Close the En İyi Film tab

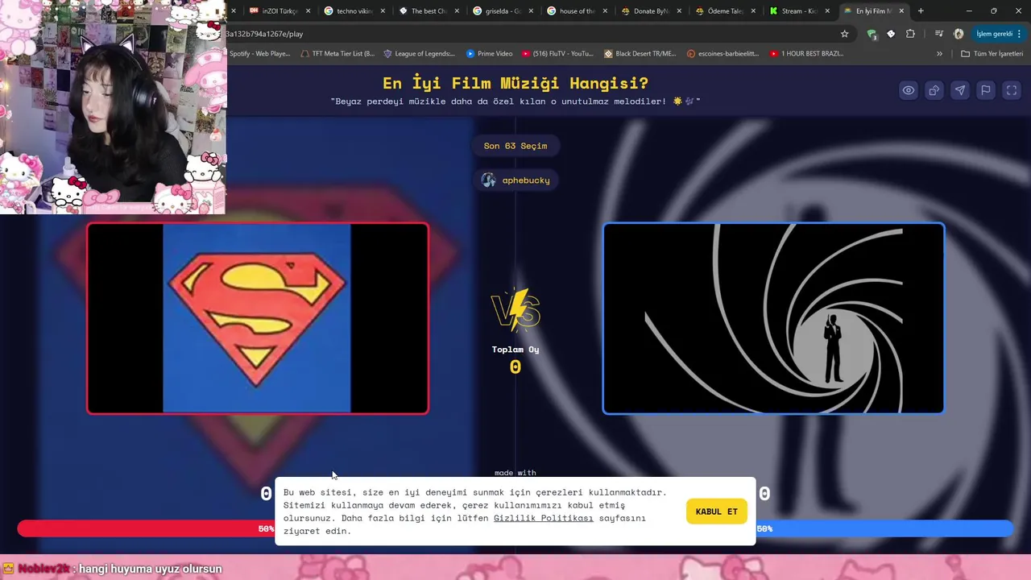[x=901, y=11]
